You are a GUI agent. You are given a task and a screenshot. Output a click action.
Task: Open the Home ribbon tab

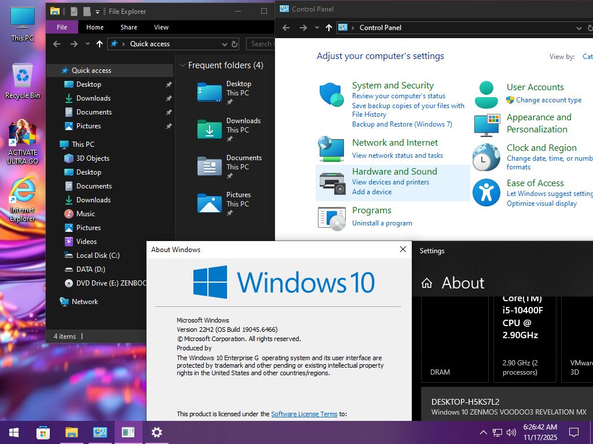tap(95, 27)
